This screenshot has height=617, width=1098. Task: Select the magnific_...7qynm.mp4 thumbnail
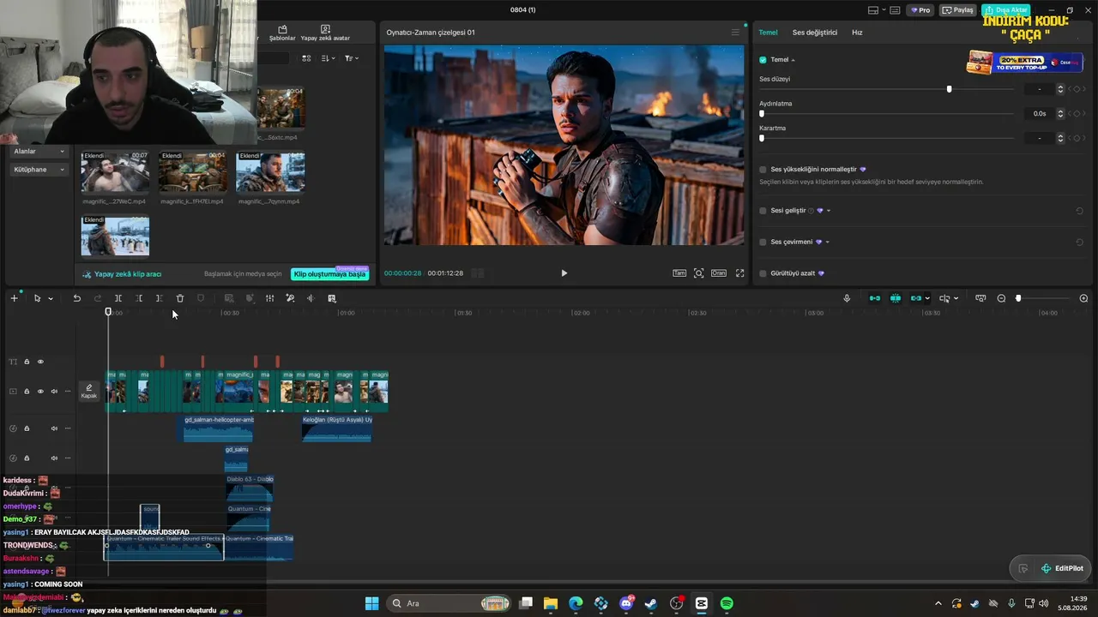click(x=269, y=173)
